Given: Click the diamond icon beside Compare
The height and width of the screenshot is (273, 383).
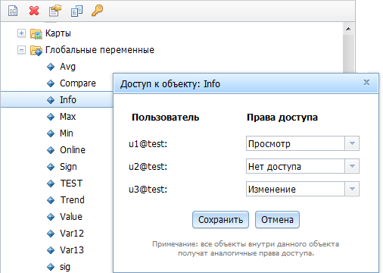Looking at the screenshot, I should click(x=51, y=83).
